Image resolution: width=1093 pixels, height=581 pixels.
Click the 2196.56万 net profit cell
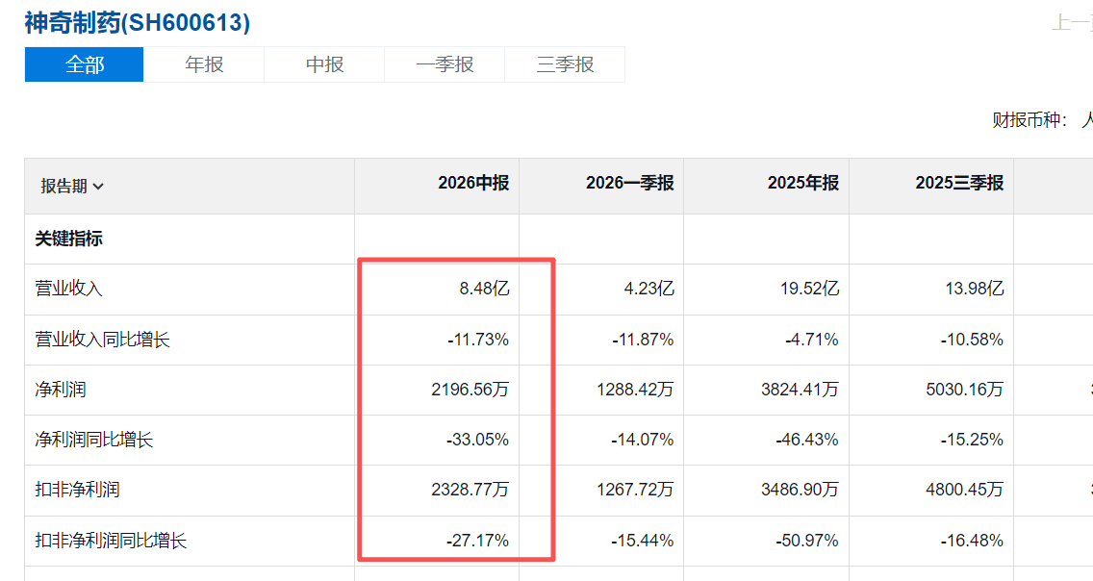[470, 390]
